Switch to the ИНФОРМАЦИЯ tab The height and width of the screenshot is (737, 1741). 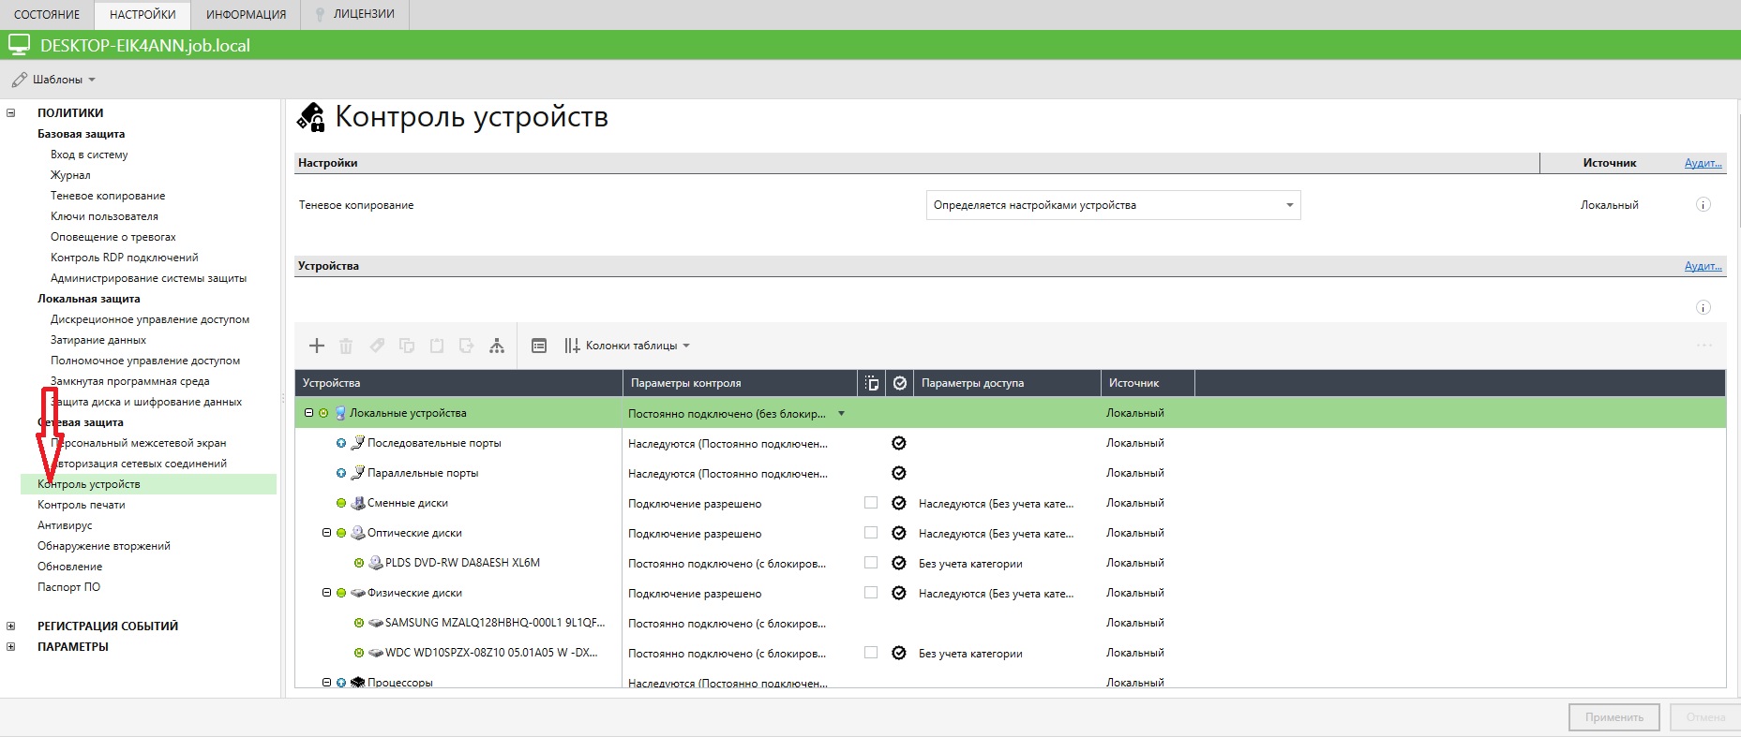coord(246,15)
